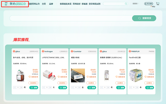Click product code L3000015
The image size is (166, 104).
[x=63, y=51]
